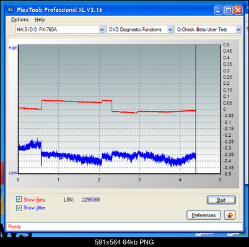The image size is (249, 247).
Task: Close the PlexTools Professional window
Action: pyautogui.click(x=238, y=10)
